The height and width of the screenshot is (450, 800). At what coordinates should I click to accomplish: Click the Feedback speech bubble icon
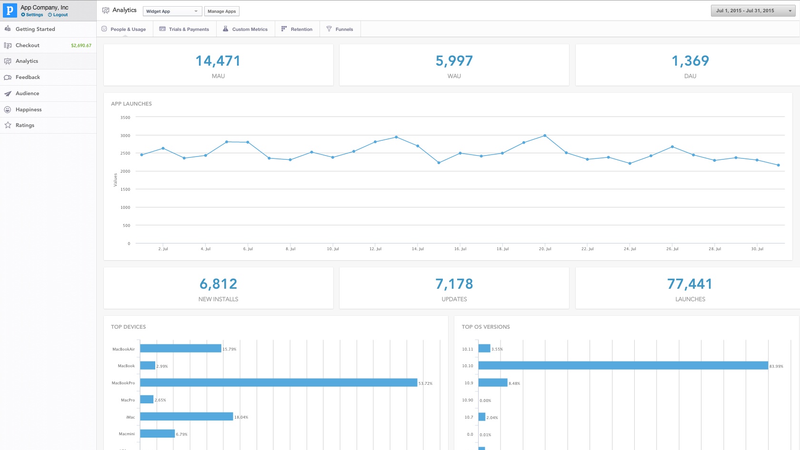(x=8, y=78)
